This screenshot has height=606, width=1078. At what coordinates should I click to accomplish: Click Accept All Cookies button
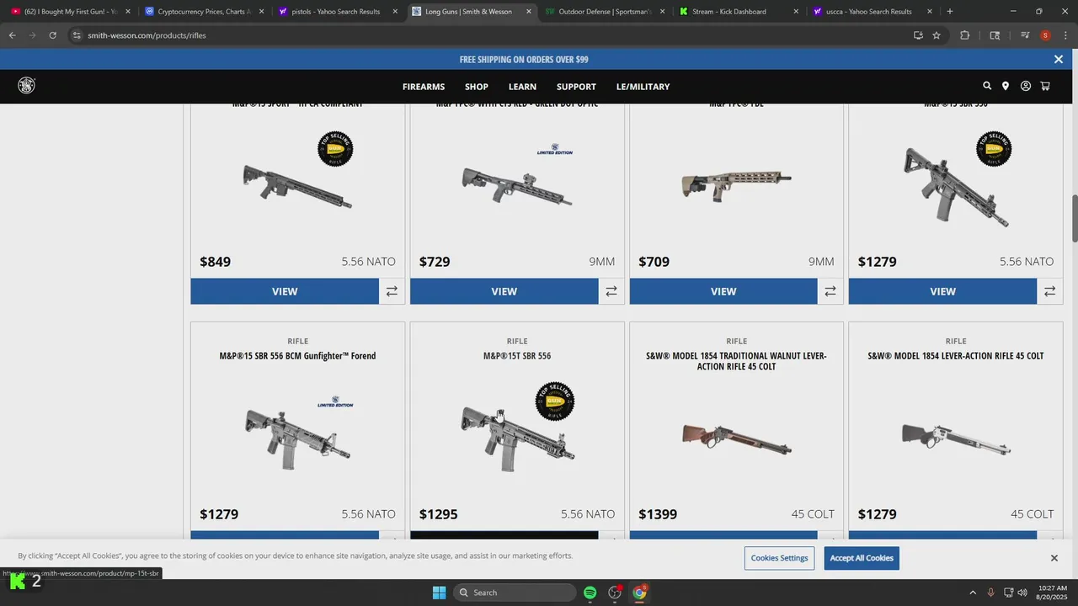[x=862, y=558]
